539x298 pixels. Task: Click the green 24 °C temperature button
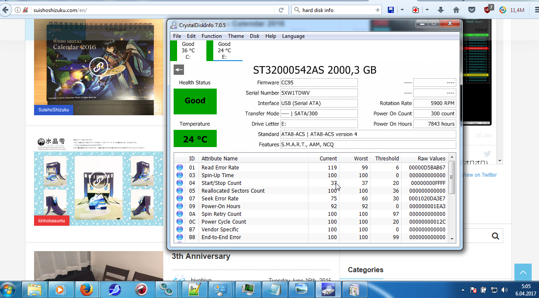pos(195,139)
